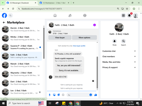This screenshot has width=142, height=106.
Task: Choose a sticker icon in composer
Action: click(x=59, y=95)
